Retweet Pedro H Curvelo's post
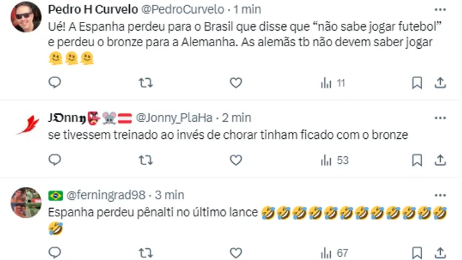Viewport: 462px width, 260px height. 145,82
